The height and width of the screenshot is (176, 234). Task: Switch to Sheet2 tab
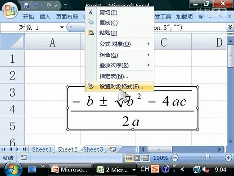(x=67, y=149)
